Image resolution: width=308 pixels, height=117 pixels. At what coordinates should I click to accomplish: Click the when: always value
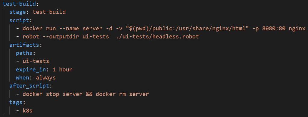[46, 78]
